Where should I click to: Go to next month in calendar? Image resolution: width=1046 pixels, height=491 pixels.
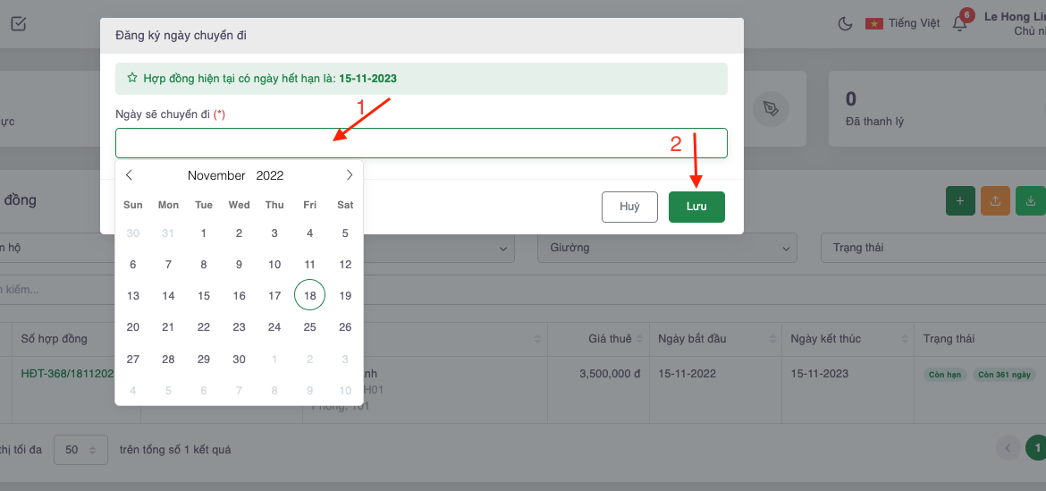(x=349, y=175)
